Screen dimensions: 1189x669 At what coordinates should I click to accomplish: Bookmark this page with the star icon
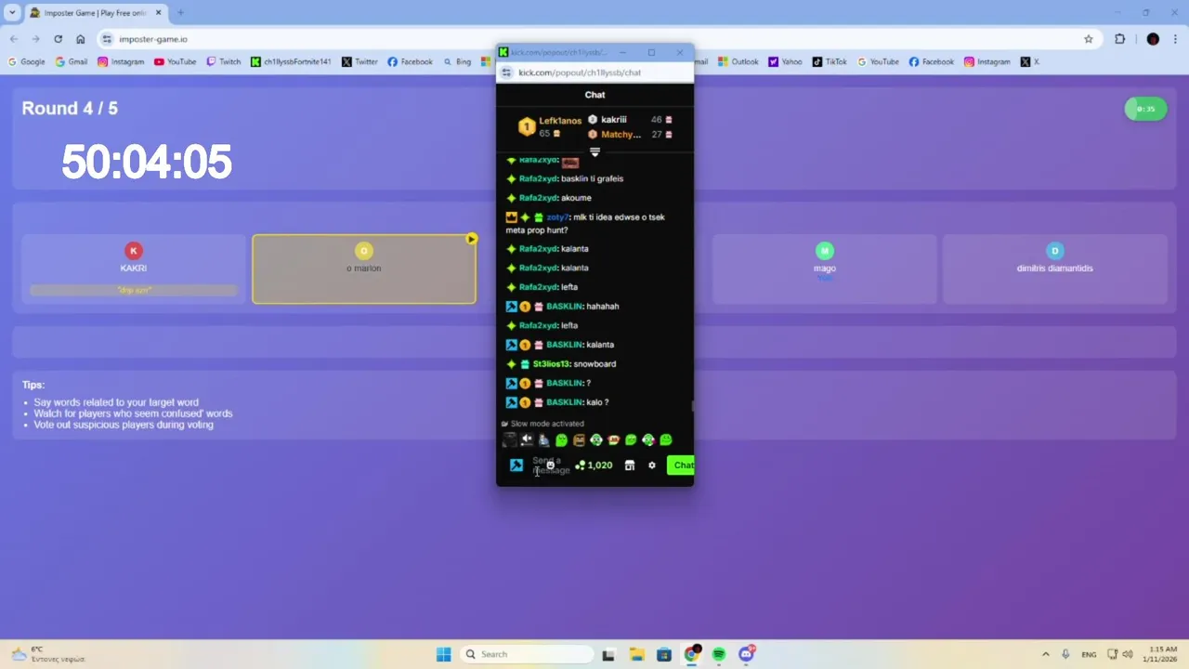click(1089, 39)
